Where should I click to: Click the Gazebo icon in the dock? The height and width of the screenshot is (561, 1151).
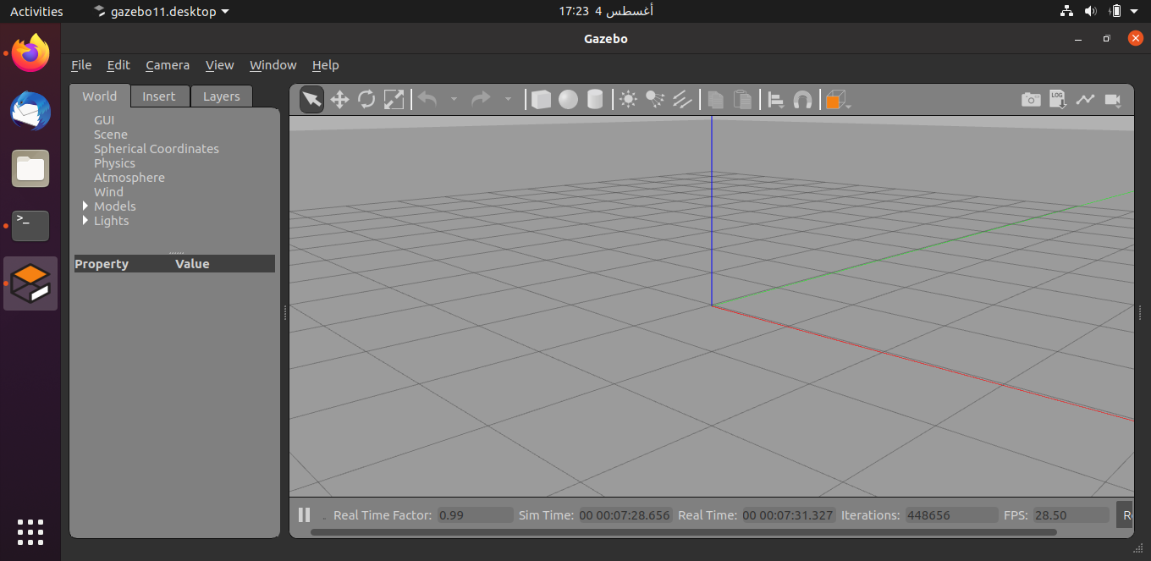[30, 283]
